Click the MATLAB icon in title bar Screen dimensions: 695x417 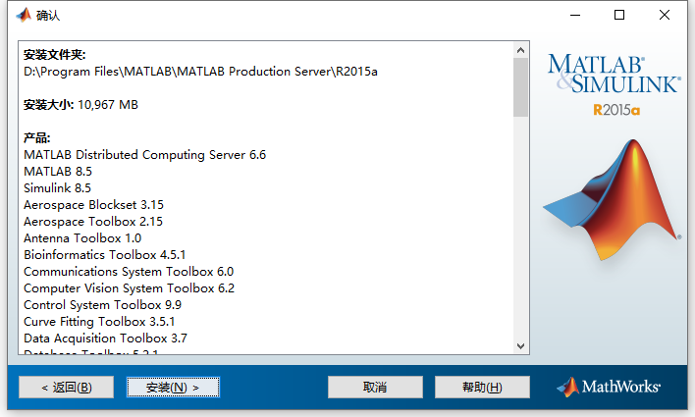coord(24,15)
